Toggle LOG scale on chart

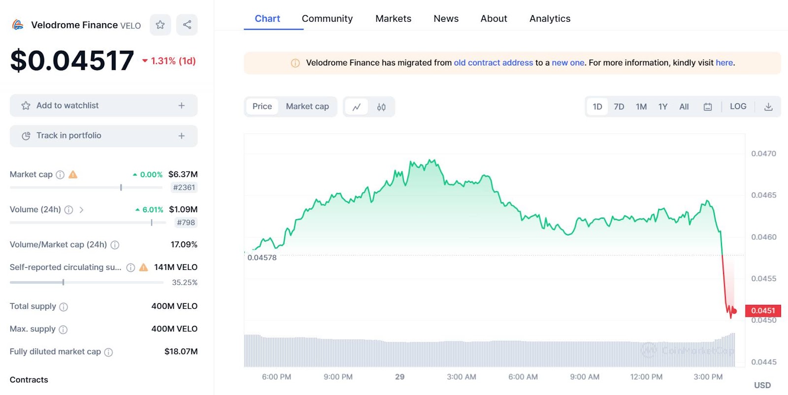(x=738, y=106)
